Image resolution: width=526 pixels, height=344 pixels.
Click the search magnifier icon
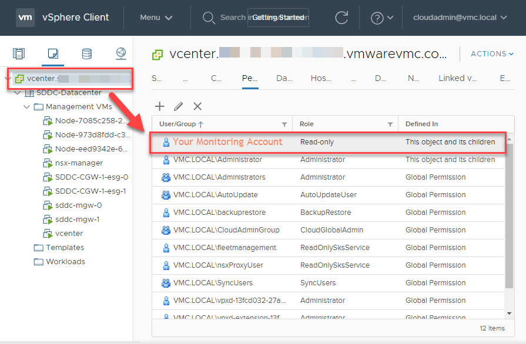209,18
